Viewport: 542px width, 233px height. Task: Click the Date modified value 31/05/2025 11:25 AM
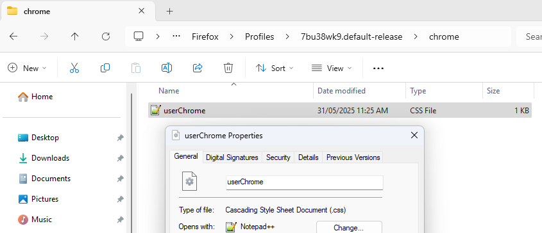[353, 111]
